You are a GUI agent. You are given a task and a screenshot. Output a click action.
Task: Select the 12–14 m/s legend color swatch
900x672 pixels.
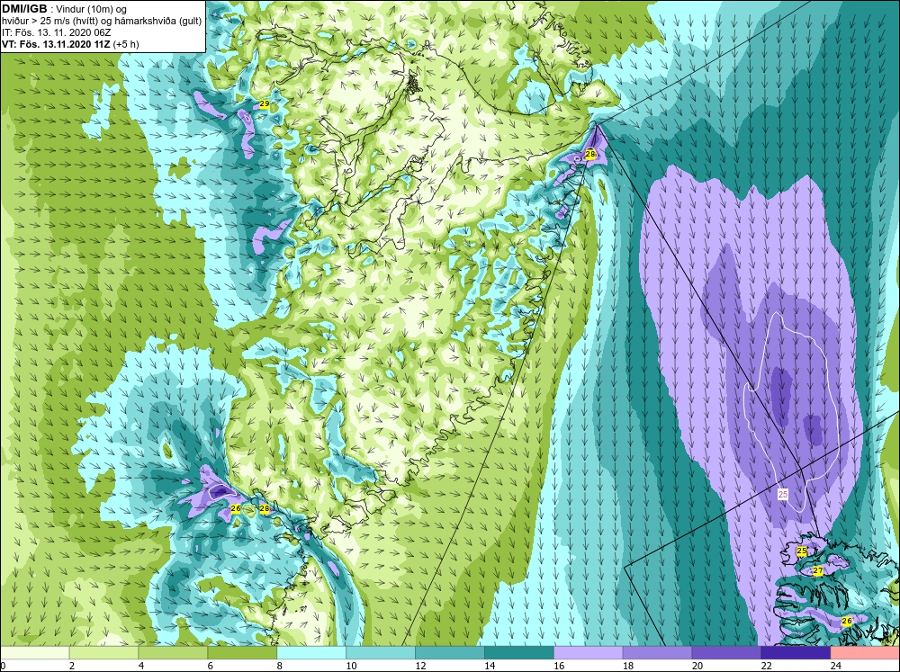pyautogui.click(x=449, y=653)
